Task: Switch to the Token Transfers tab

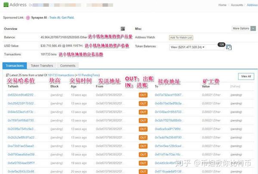Action: point(42,65)
